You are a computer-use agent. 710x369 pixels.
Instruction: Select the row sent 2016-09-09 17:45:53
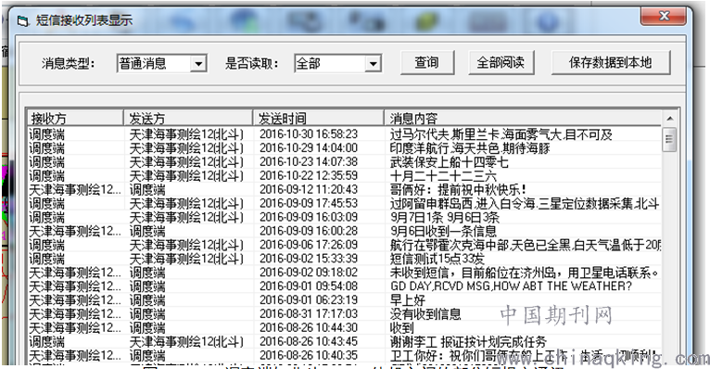pos(344,203)
